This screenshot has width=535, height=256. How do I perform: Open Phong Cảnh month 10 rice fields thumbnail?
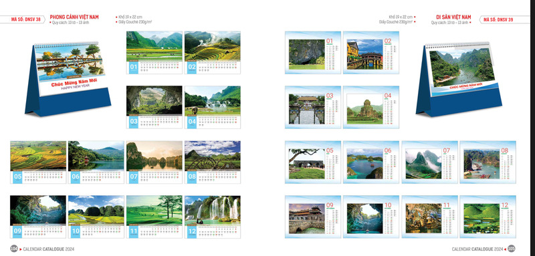[96, 217]
